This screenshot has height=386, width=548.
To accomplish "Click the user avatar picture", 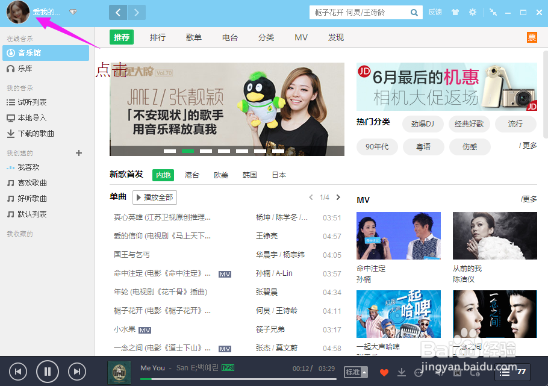I will pyautogui.click(x=18, y=12).
